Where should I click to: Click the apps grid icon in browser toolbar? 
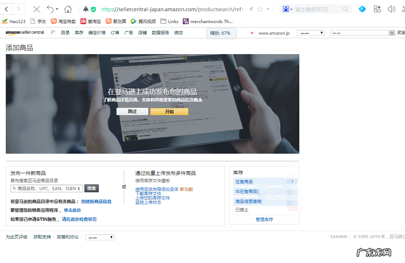(x=377, y=9)
